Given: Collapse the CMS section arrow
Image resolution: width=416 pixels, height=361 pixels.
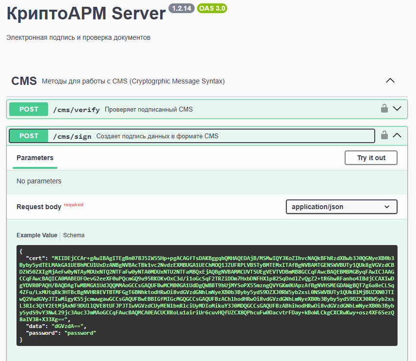Looking at the screenshot, I should tap(390, 81).
